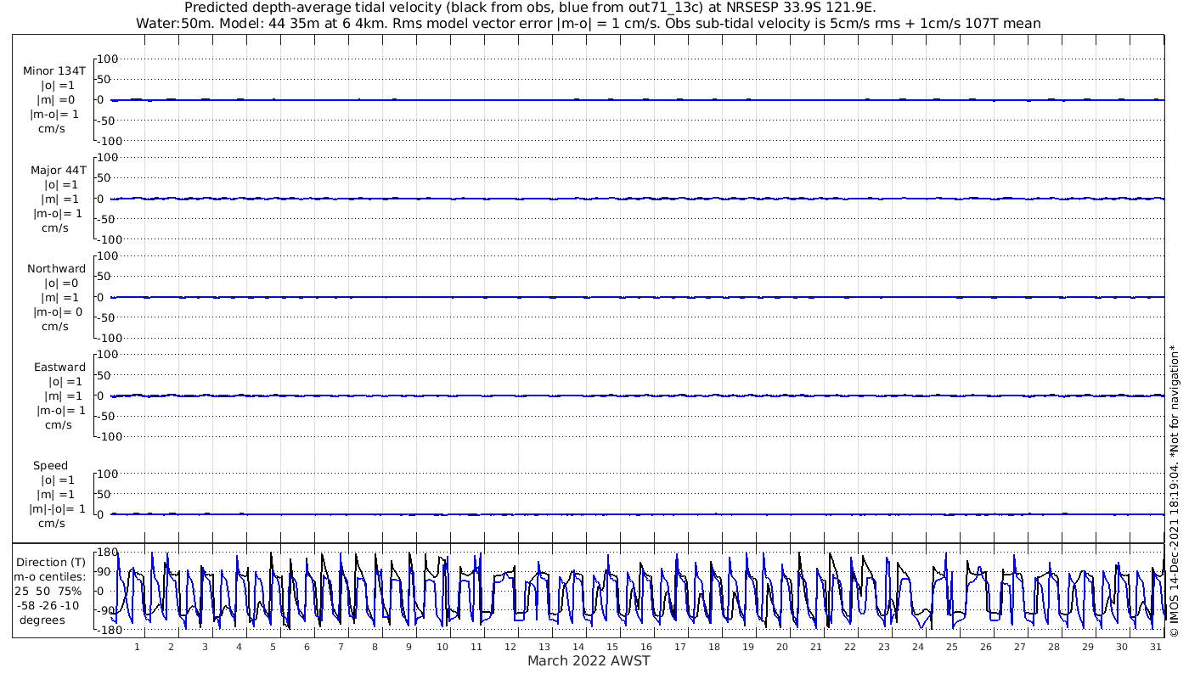Click day 22 tick label on time axis
Screen dimensions: 1189x679
850,647
